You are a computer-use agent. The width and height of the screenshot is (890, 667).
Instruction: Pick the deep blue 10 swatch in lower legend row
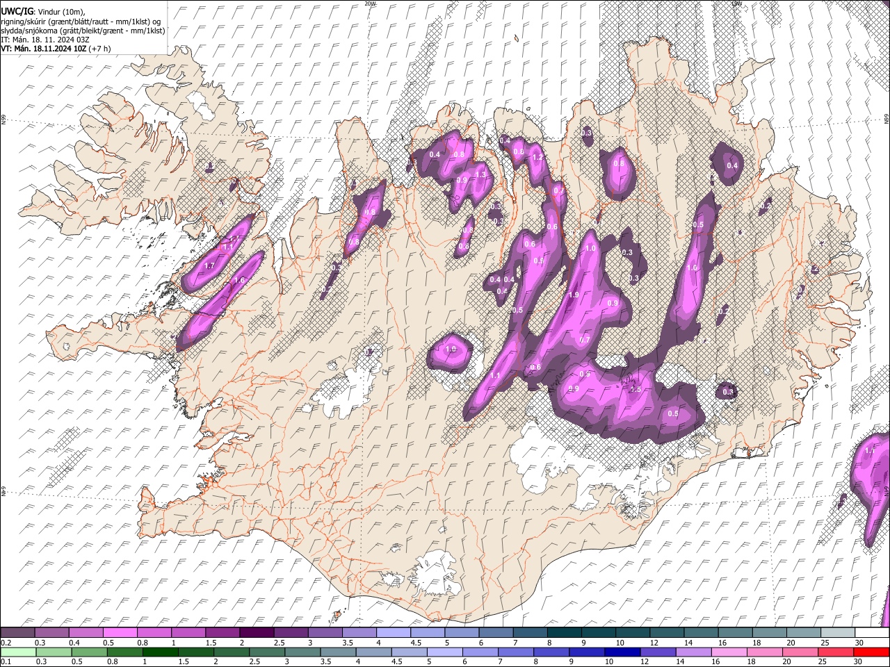point(622,652)
